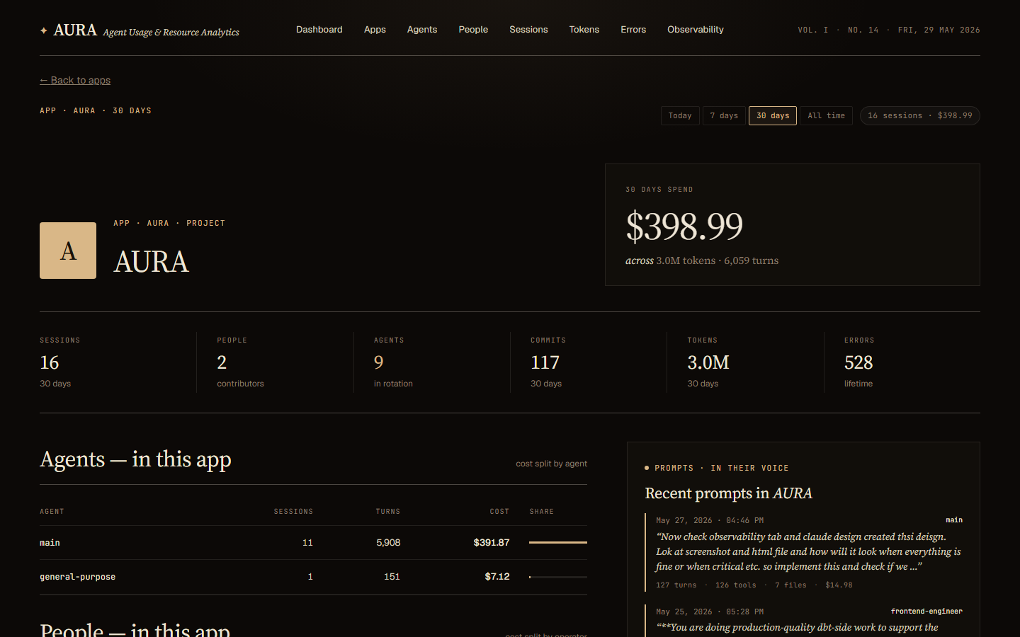This screenshot has width=1020, height=637.
Task: Click the "$14.98" prompt cost
Action: click(x=839, y=585)
